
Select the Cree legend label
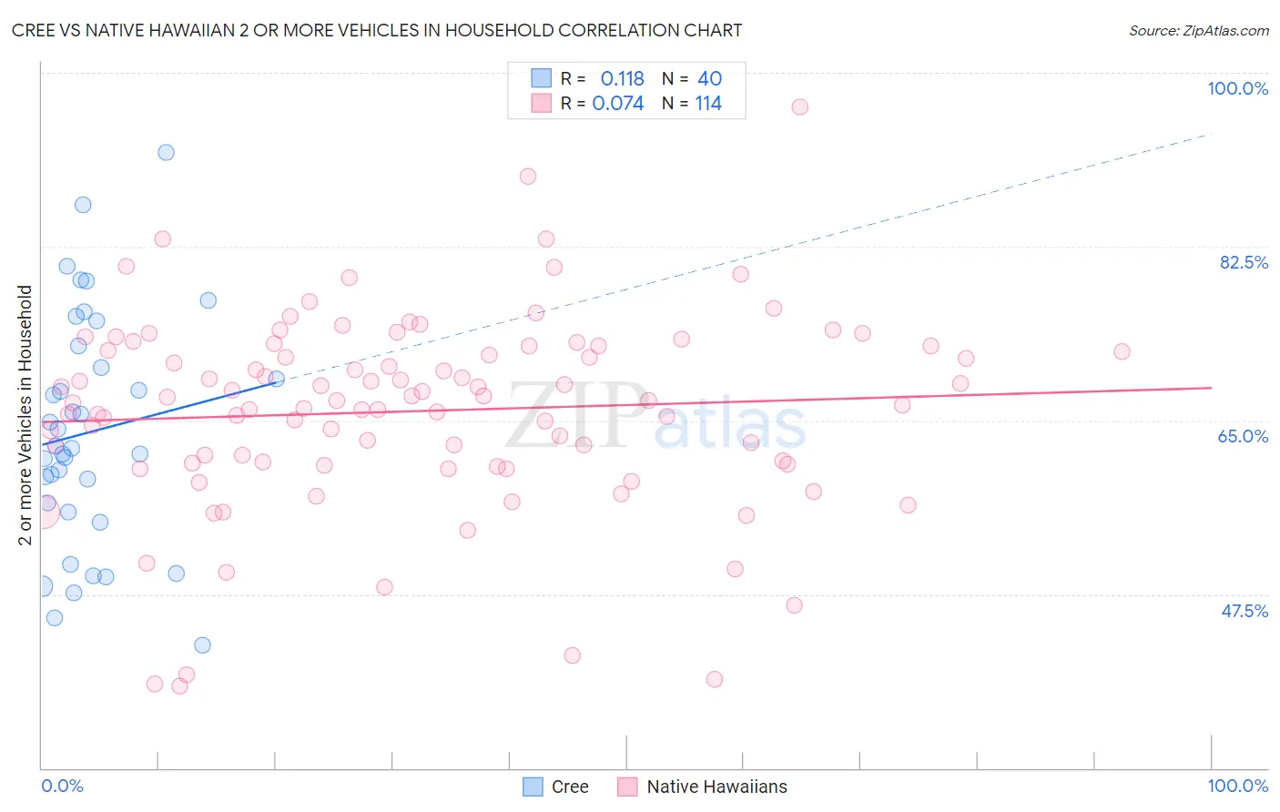[x=570, y=787]
